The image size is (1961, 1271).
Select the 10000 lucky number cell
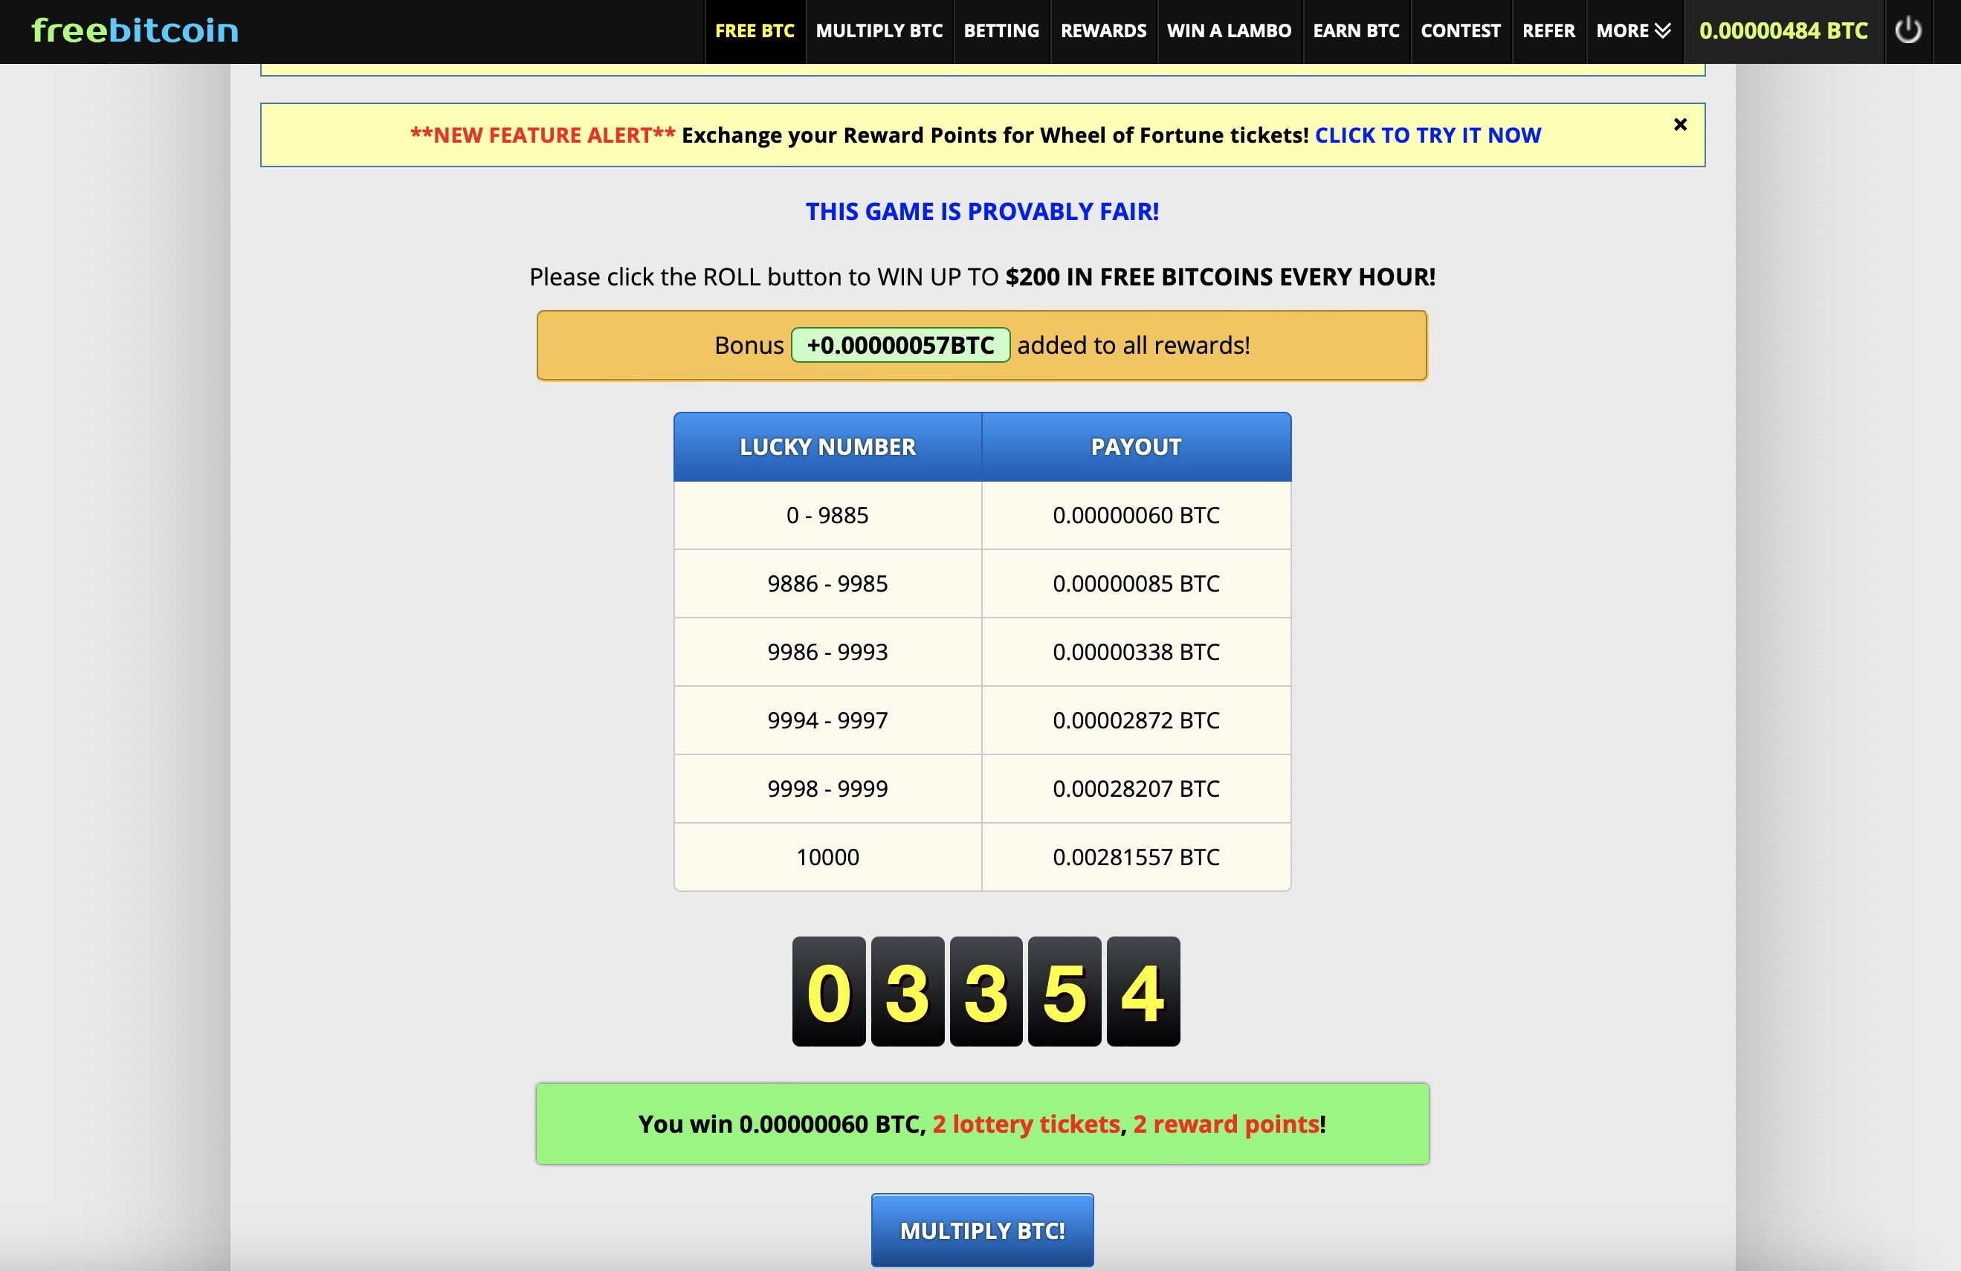(x=827, y=858)
